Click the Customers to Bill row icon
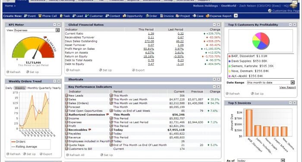The height and width of the screenshot is (162, 302). click(x=66, y=149)
